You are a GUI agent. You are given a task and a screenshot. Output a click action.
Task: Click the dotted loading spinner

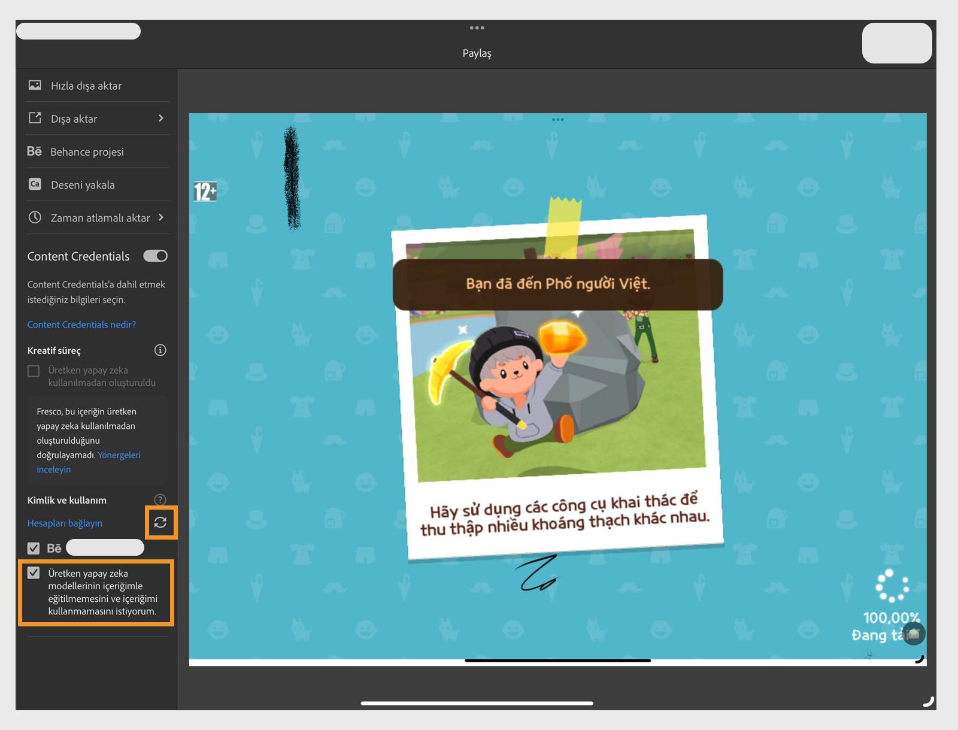coord(892,585)
